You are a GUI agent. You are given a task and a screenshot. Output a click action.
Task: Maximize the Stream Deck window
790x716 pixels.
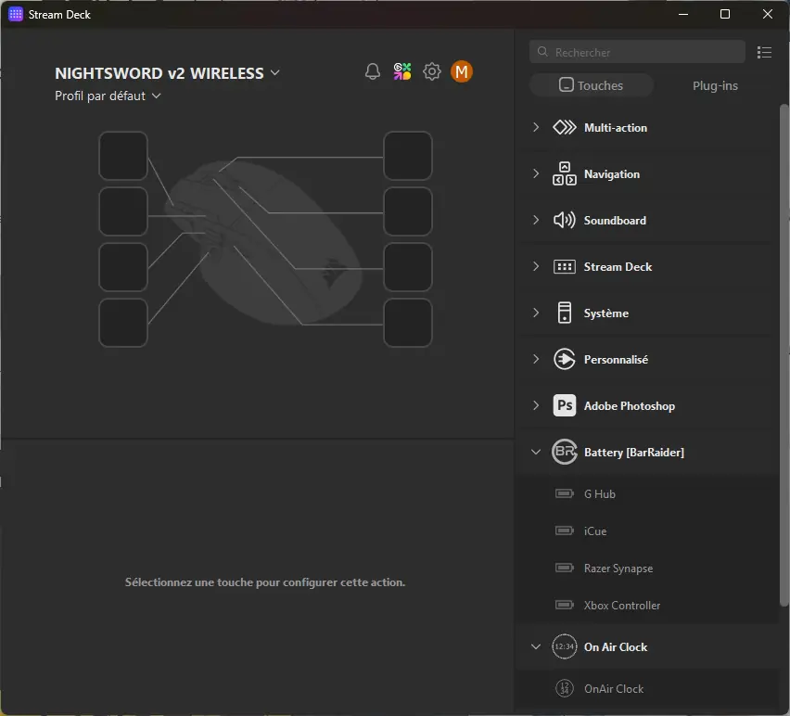tap(724, 14)
